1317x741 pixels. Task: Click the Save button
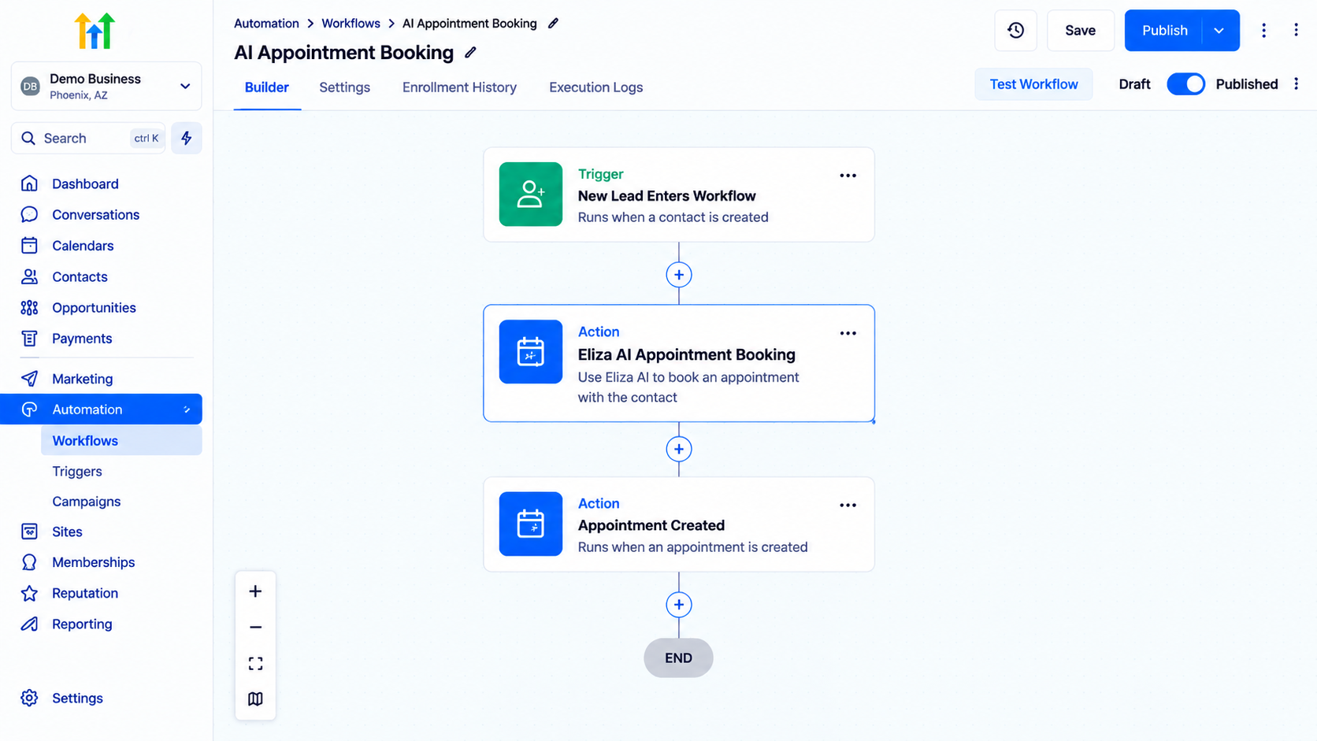click(x=1080, y=31)
